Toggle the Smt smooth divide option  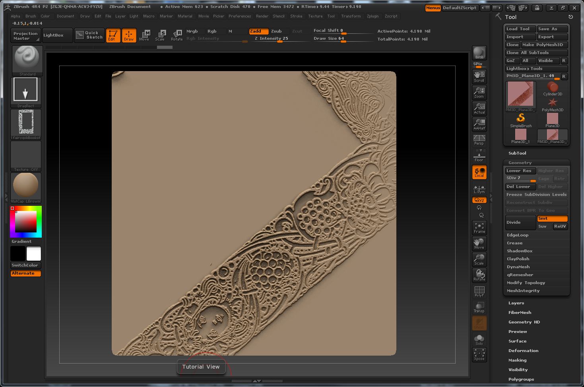(552, 219)
